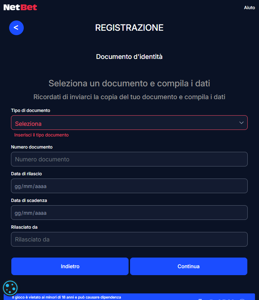Click the Documento d'identità heading
The height and width of the screenshot is (300, 259).
(129, 57)
